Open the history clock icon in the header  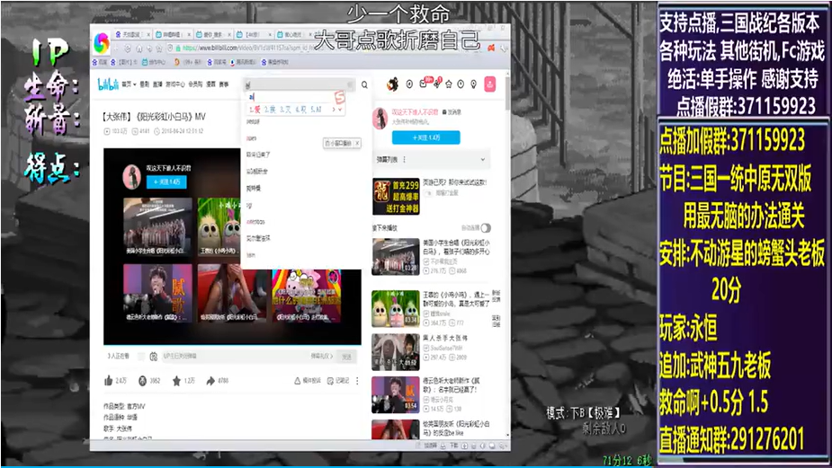click(461, 84)
